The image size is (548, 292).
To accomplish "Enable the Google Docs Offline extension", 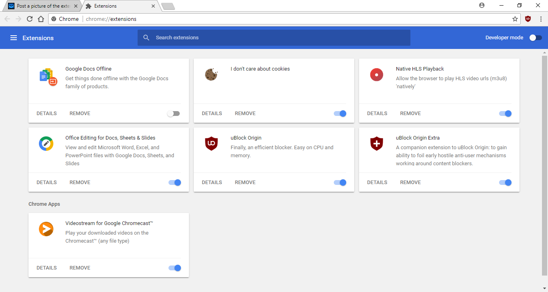I will tap(174, 114).
